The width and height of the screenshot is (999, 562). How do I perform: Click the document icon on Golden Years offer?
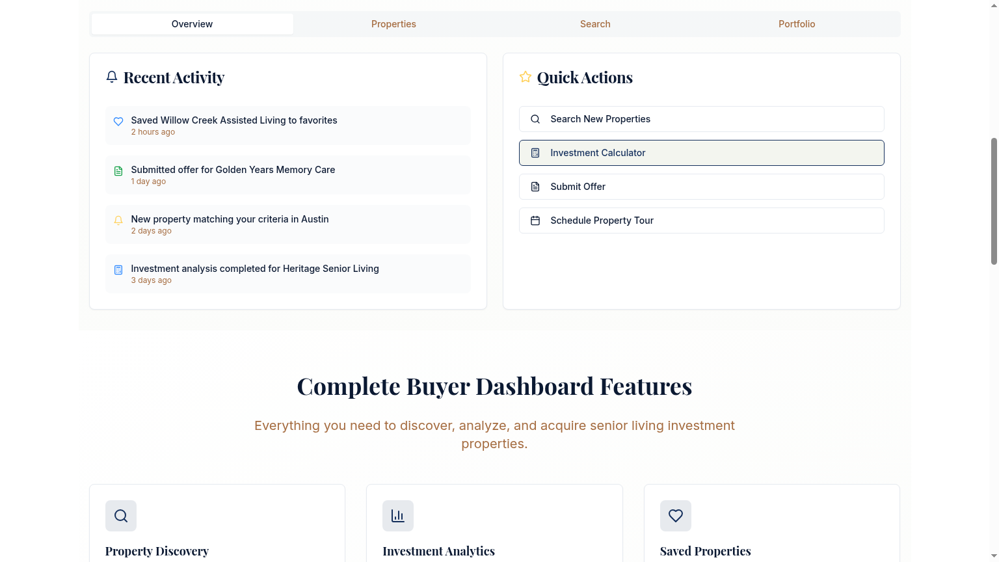[x=118, y=171]
